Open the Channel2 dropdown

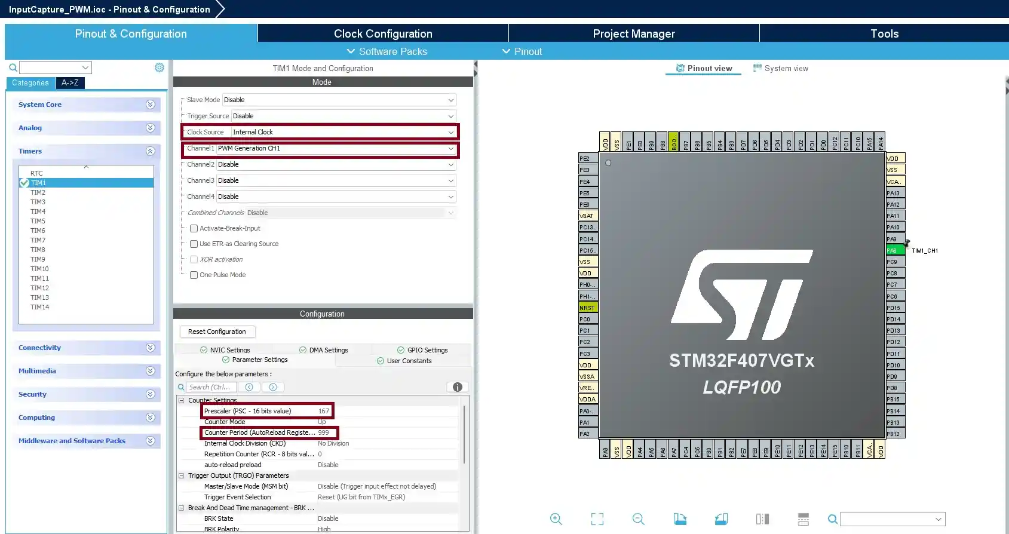[x=336, y=164]
